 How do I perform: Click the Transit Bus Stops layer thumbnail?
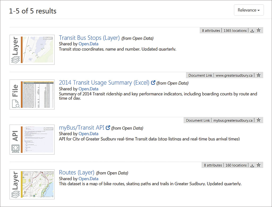pos(32,50)
